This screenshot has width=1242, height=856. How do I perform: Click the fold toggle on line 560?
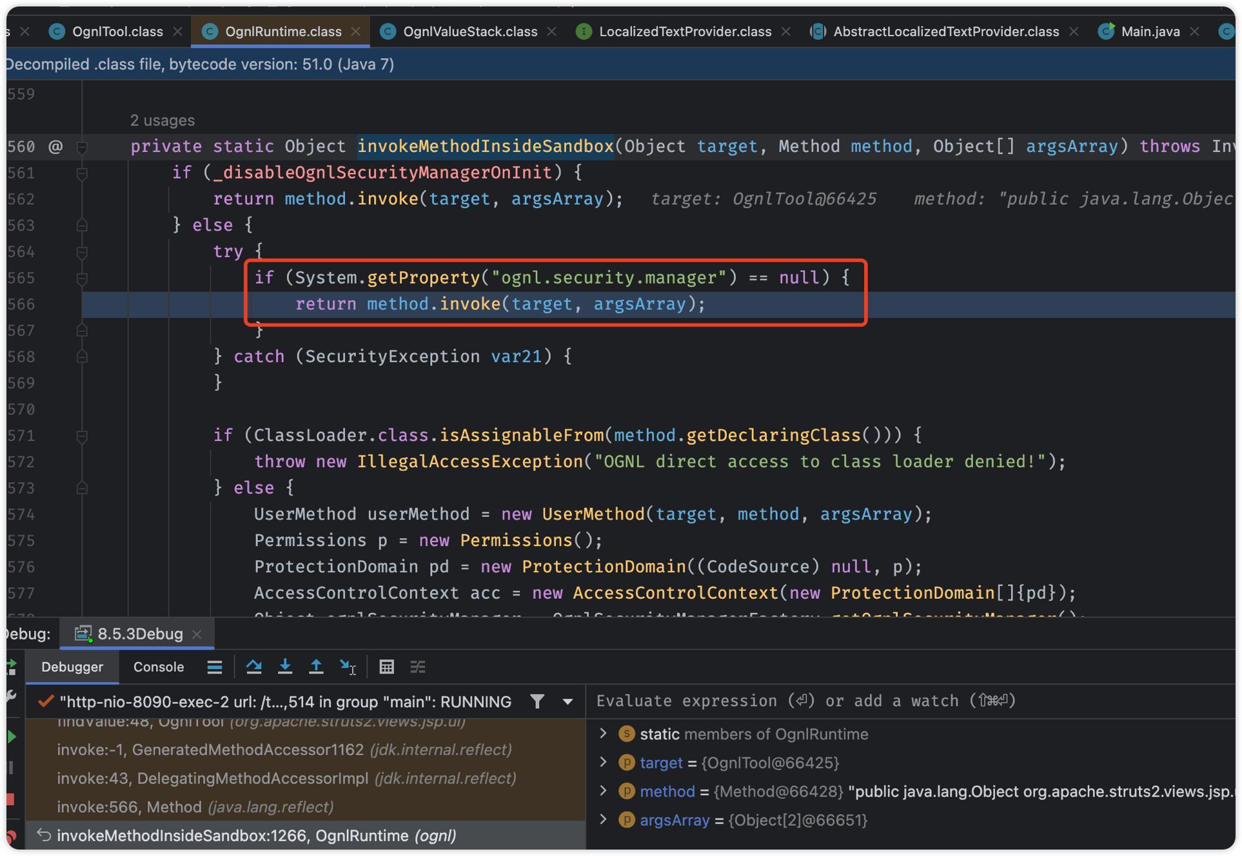point(82,148)
